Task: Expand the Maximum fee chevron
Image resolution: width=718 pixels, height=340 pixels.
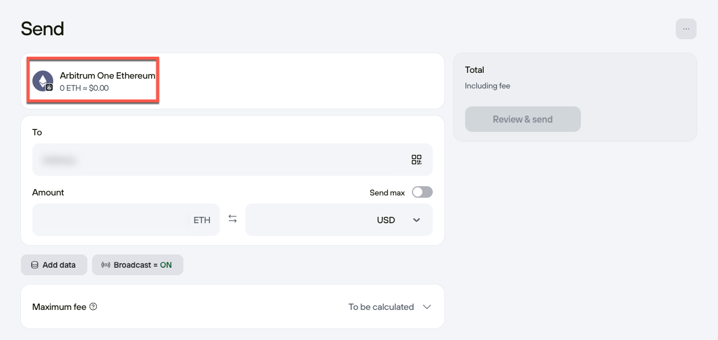Action: pyautogui.click(x=427, y=307)
